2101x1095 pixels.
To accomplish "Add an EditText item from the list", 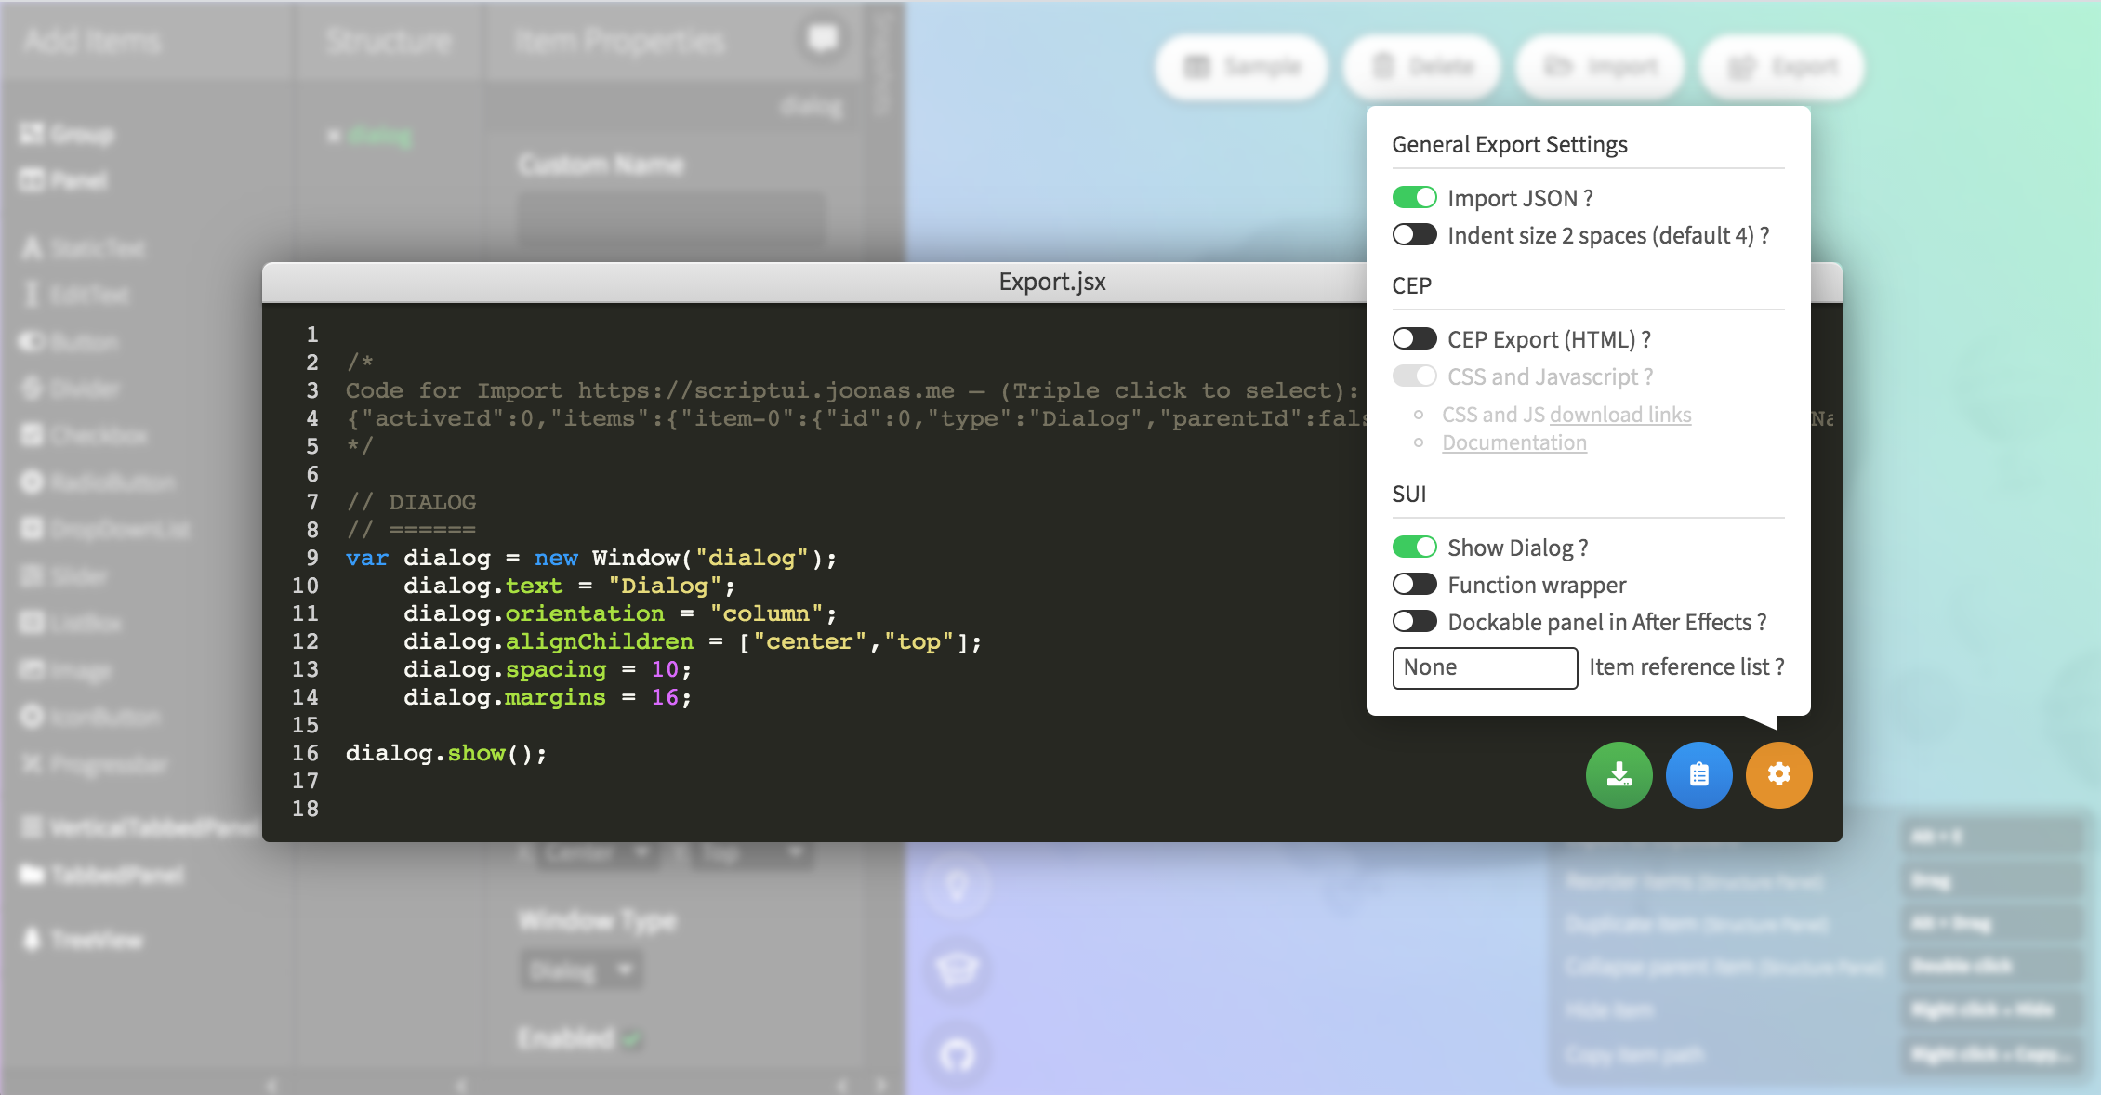I will [x=76, y=295].
